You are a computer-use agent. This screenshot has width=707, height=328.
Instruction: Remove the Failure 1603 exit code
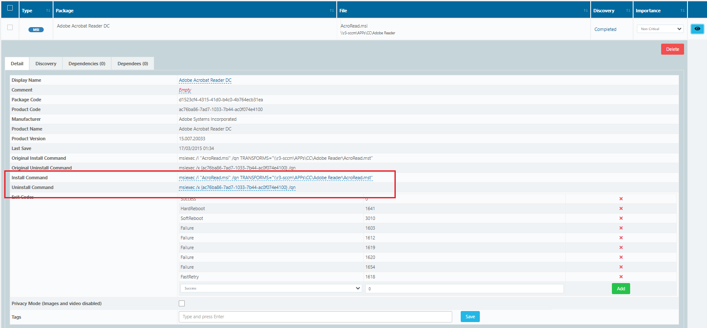pyautogui.click(x=621, y=228)
